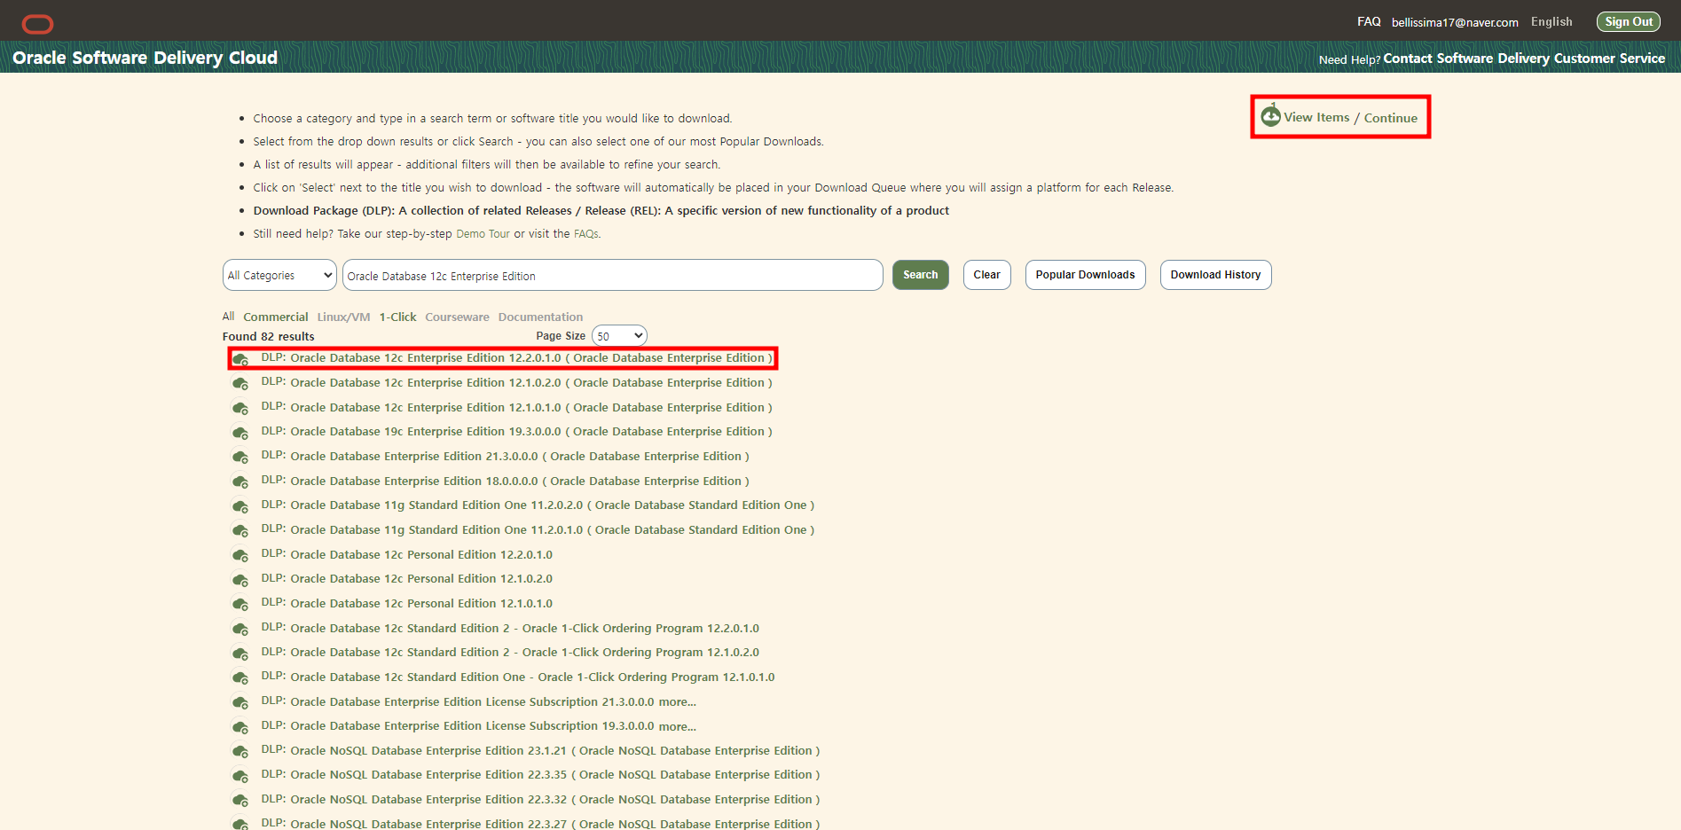Select the Documentation filter tab

coord(540,317)
